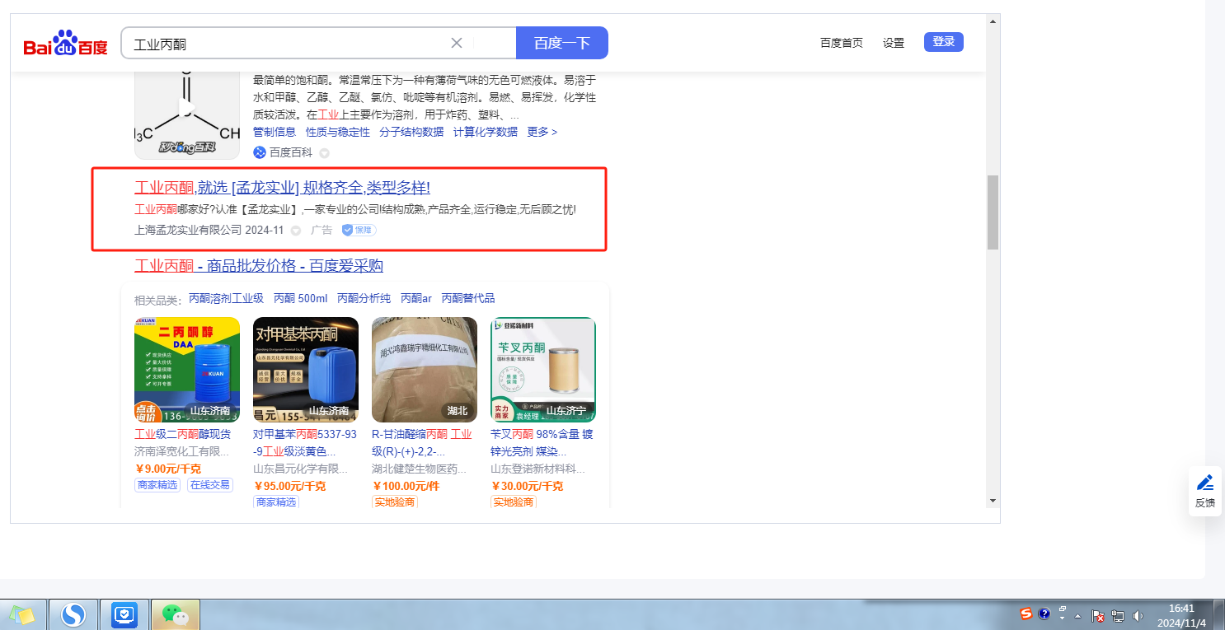Select related category 丙酮溶剂工业级

[x=227, y=298]
